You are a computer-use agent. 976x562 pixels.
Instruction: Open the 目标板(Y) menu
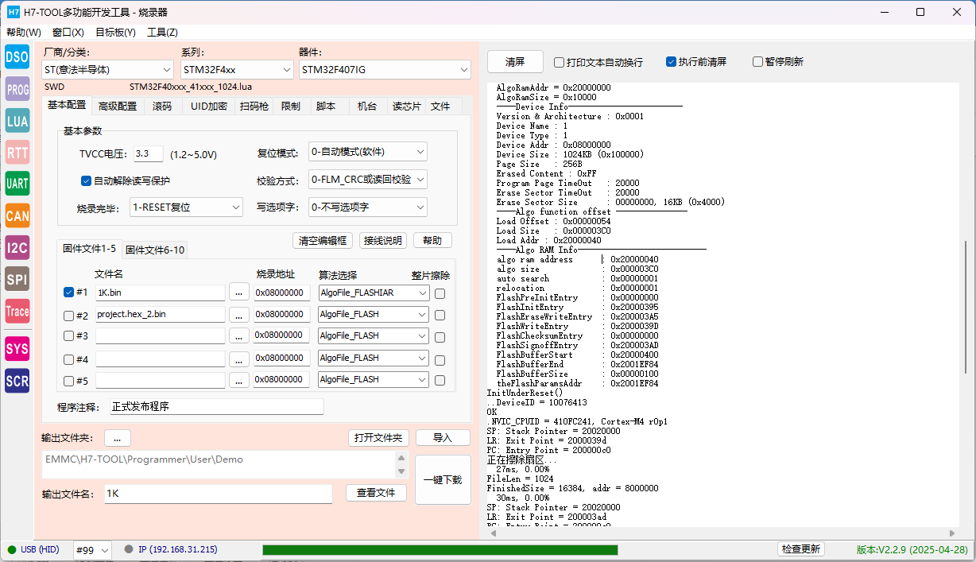coord(115,33)
